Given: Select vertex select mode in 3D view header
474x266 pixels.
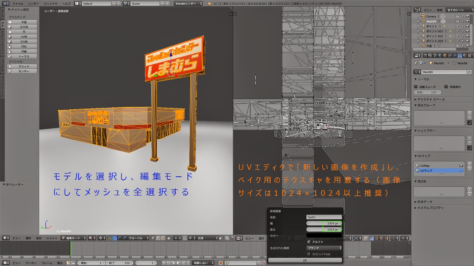Looking at the screenshot, I should point(153,238).
